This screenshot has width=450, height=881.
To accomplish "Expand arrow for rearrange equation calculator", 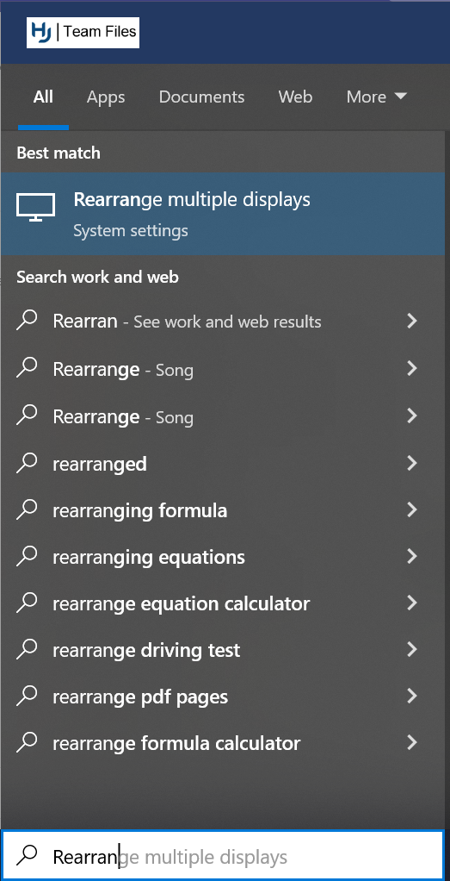I will (412, 603).
